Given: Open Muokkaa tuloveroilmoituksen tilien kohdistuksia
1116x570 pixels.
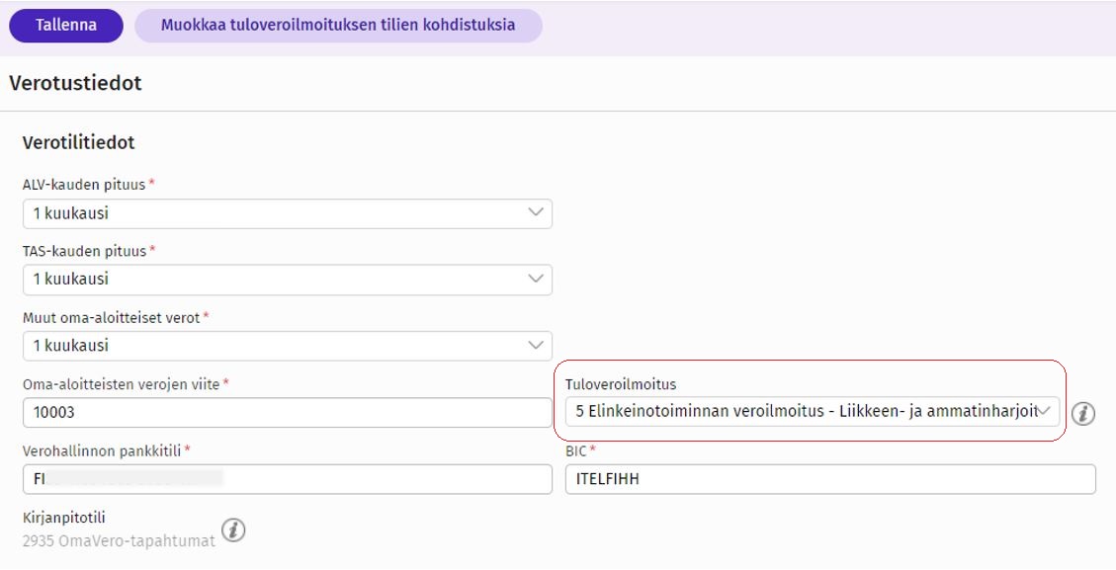Looking at the screenshot, I should click(338, 26).
